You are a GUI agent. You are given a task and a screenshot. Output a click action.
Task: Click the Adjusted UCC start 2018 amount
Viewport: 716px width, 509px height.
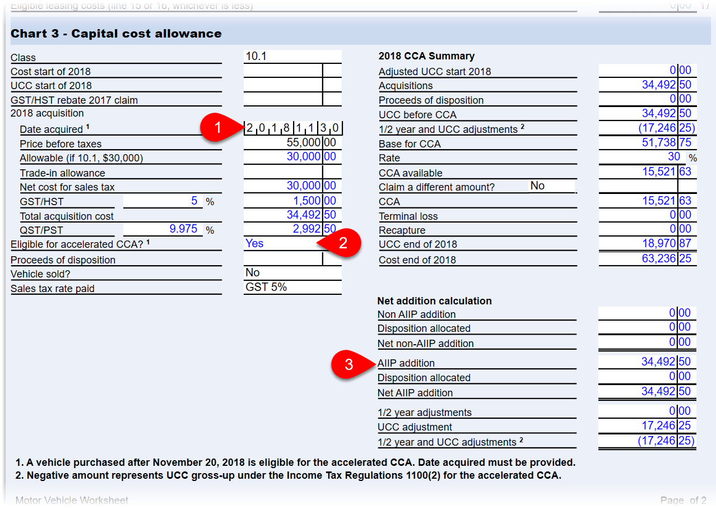click(648, 71)
